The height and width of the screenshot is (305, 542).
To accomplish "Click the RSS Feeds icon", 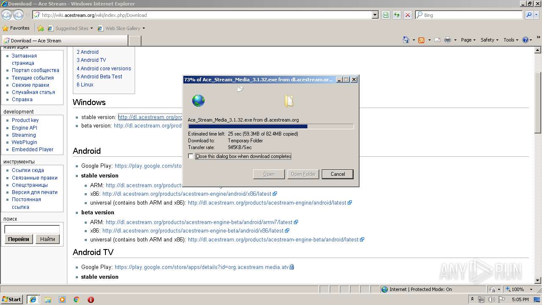I will coord(421,40).
